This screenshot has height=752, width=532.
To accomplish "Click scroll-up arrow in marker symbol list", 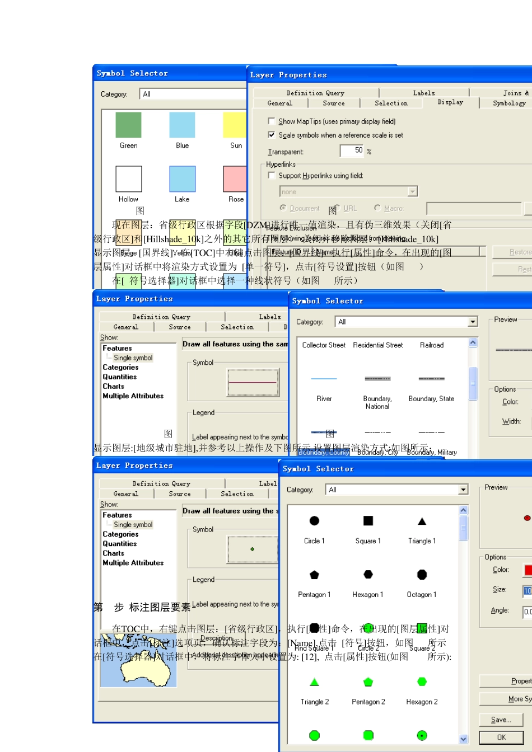I will 463,510.
